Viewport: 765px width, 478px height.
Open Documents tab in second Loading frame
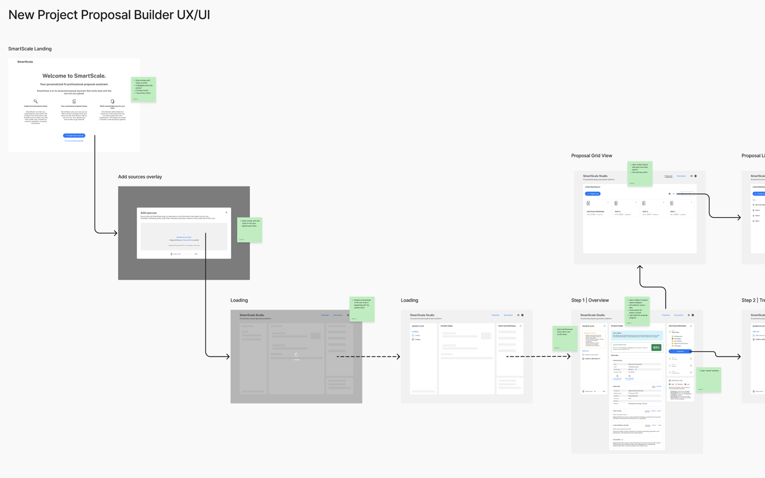[508, 315]
